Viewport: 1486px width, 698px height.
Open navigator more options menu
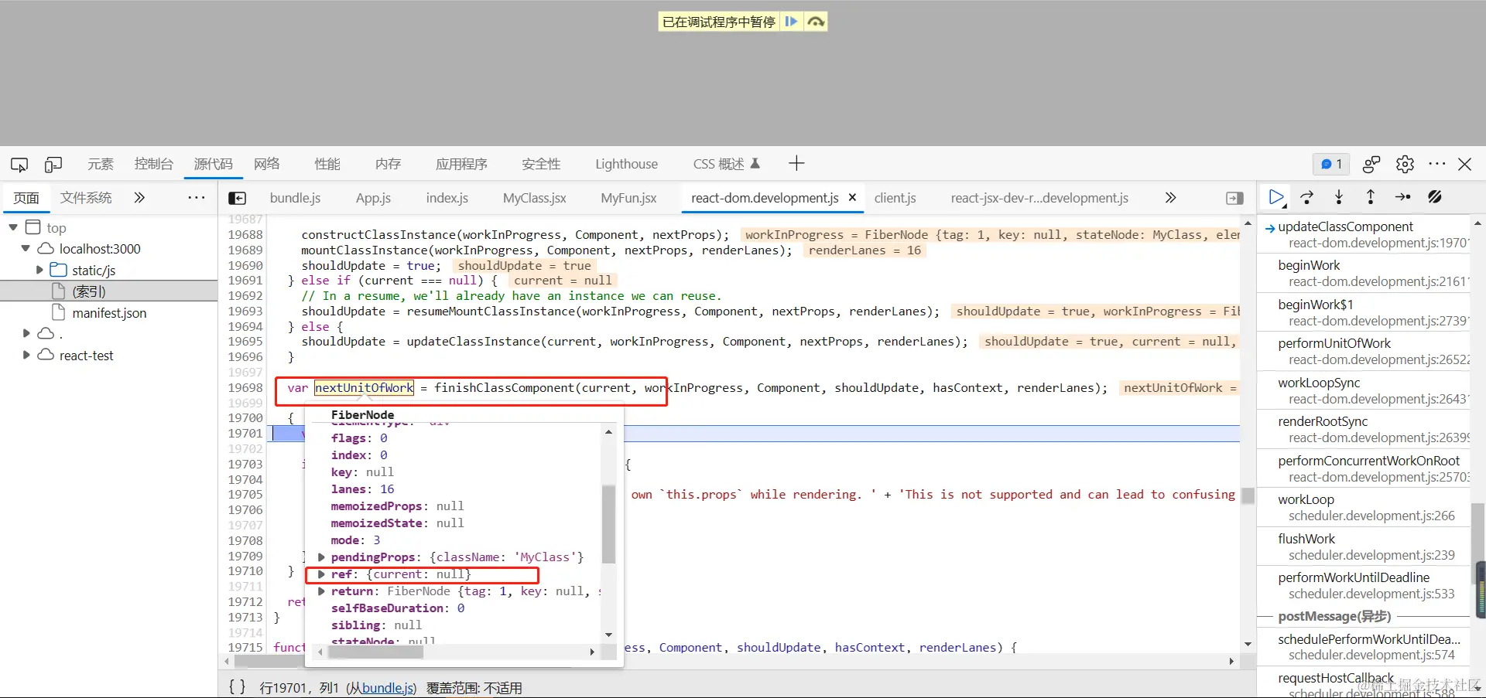pos(197,198)
